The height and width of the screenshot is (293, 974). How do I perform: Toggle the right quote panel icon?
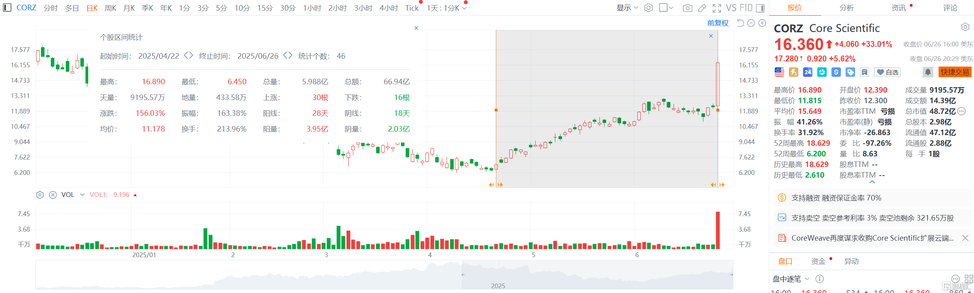tap(760, 8)
